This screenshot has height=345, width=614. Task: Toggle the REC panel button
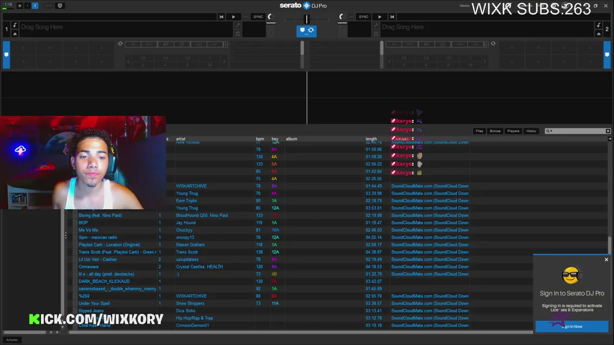click(48, 6)
